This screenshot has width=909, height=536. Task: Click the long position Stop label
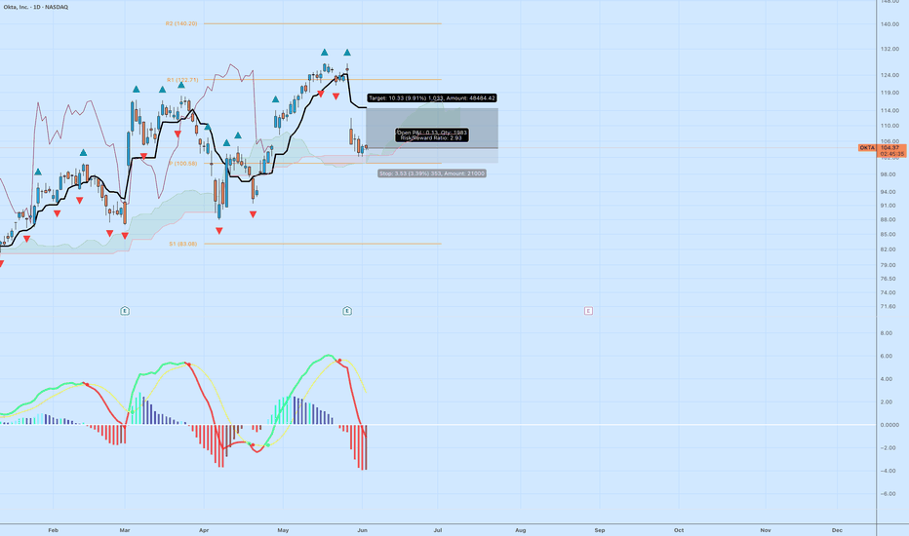click(432, 173)
